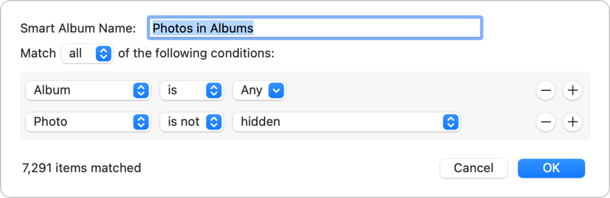Click the Smart Album Name label
Viewport: 610px width, 198px height.
(x=78, y=28)
